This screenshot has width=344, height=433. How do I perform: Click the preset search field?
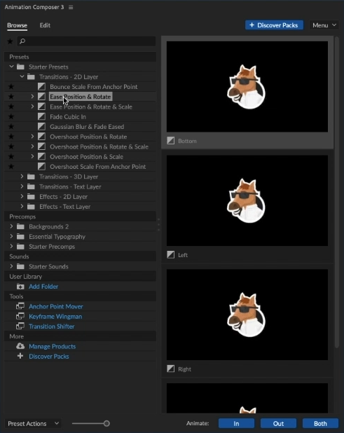86,41
